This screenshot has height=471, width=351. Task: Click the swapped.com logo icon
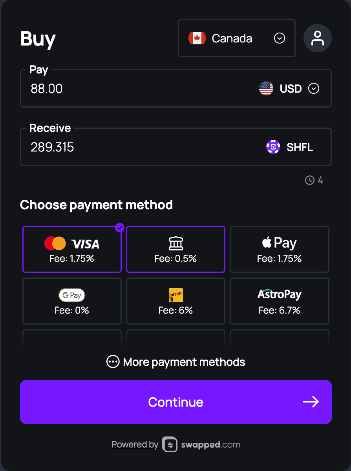[x=170, y=444]
